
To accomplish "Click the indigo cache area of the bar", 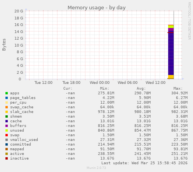I will click(x=171, y=53).
